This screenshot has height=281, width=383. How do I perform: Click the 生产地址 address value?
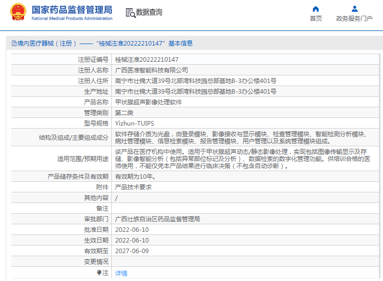click(196, 92)
